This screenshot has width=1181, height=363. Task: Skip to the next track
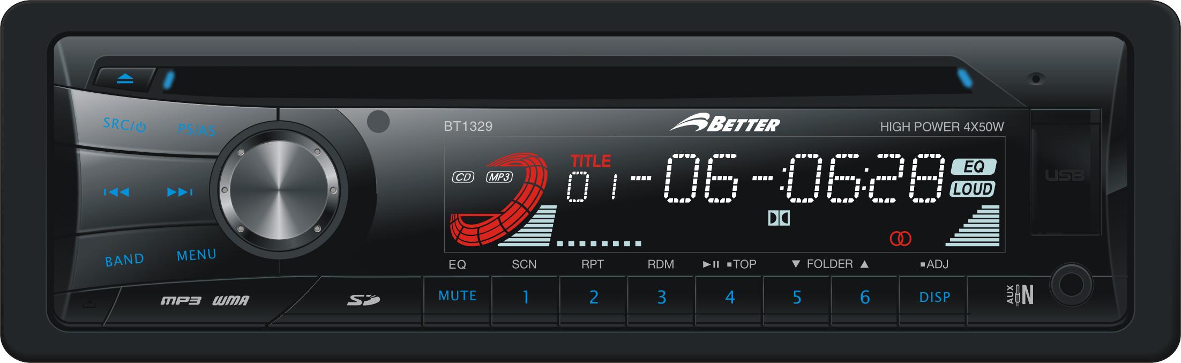(x=180, y=192)
